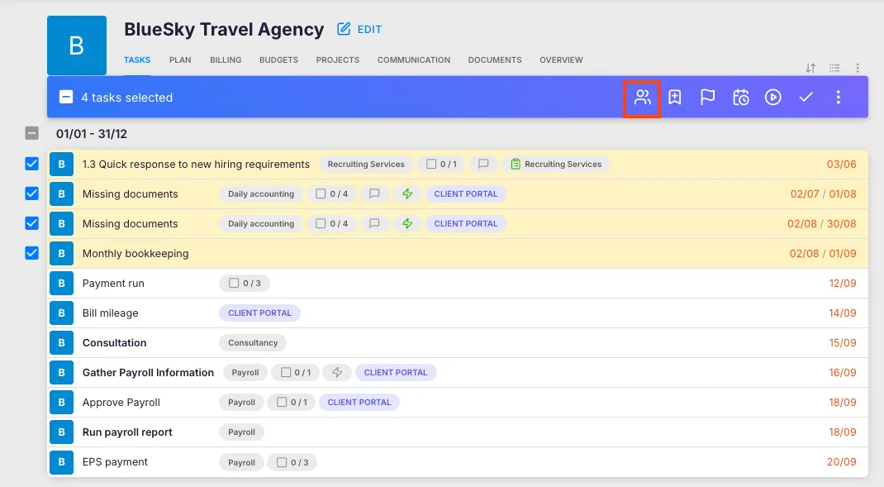Click the blue BlueSky agency avatar tile
The width and height of the screenshot is (884, 487).
tap(77, 45)
